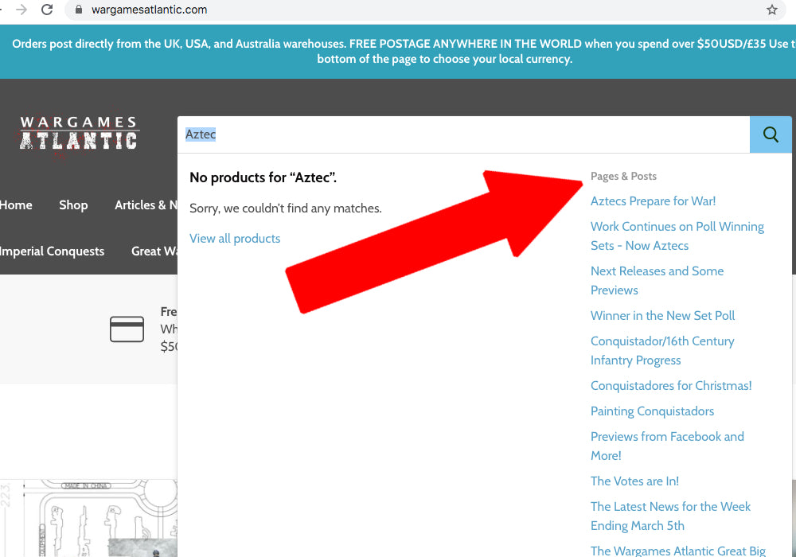This screenshot has height=557, width=796.
Task: Click the plastic sprue product thumbnail
Action: click(88, 519)
